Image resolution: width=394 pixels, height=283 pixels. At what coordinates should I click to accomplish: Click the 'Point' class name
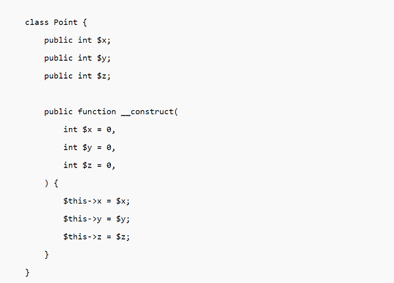tap(66, 22)
